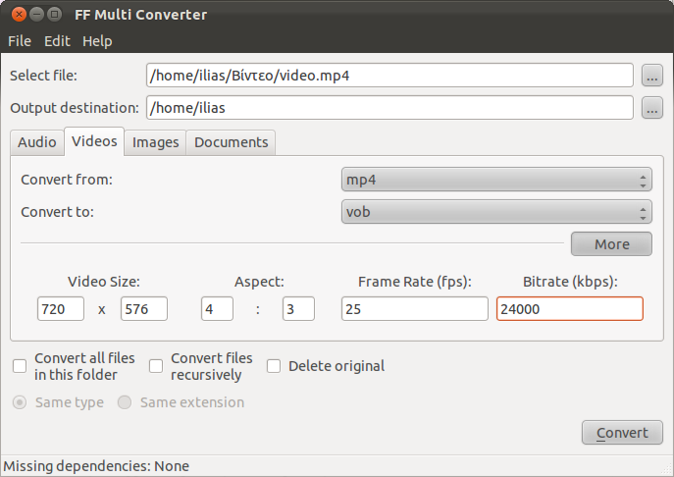The width and height of the screenshot is (674, 477).
Task: Expand the Convert to vob dropdown
Action: click(496, 212)
